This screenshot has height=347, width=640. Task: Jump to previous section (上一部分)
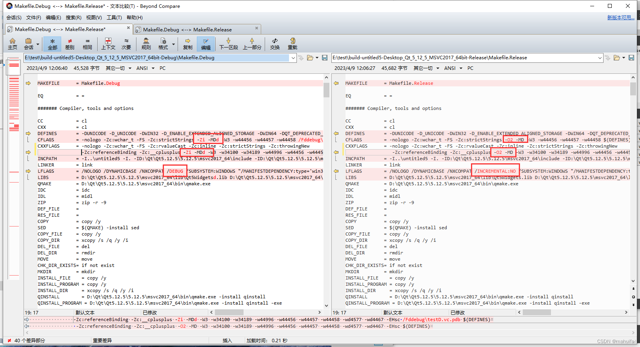pyautogui.click(x=252, y=44)
